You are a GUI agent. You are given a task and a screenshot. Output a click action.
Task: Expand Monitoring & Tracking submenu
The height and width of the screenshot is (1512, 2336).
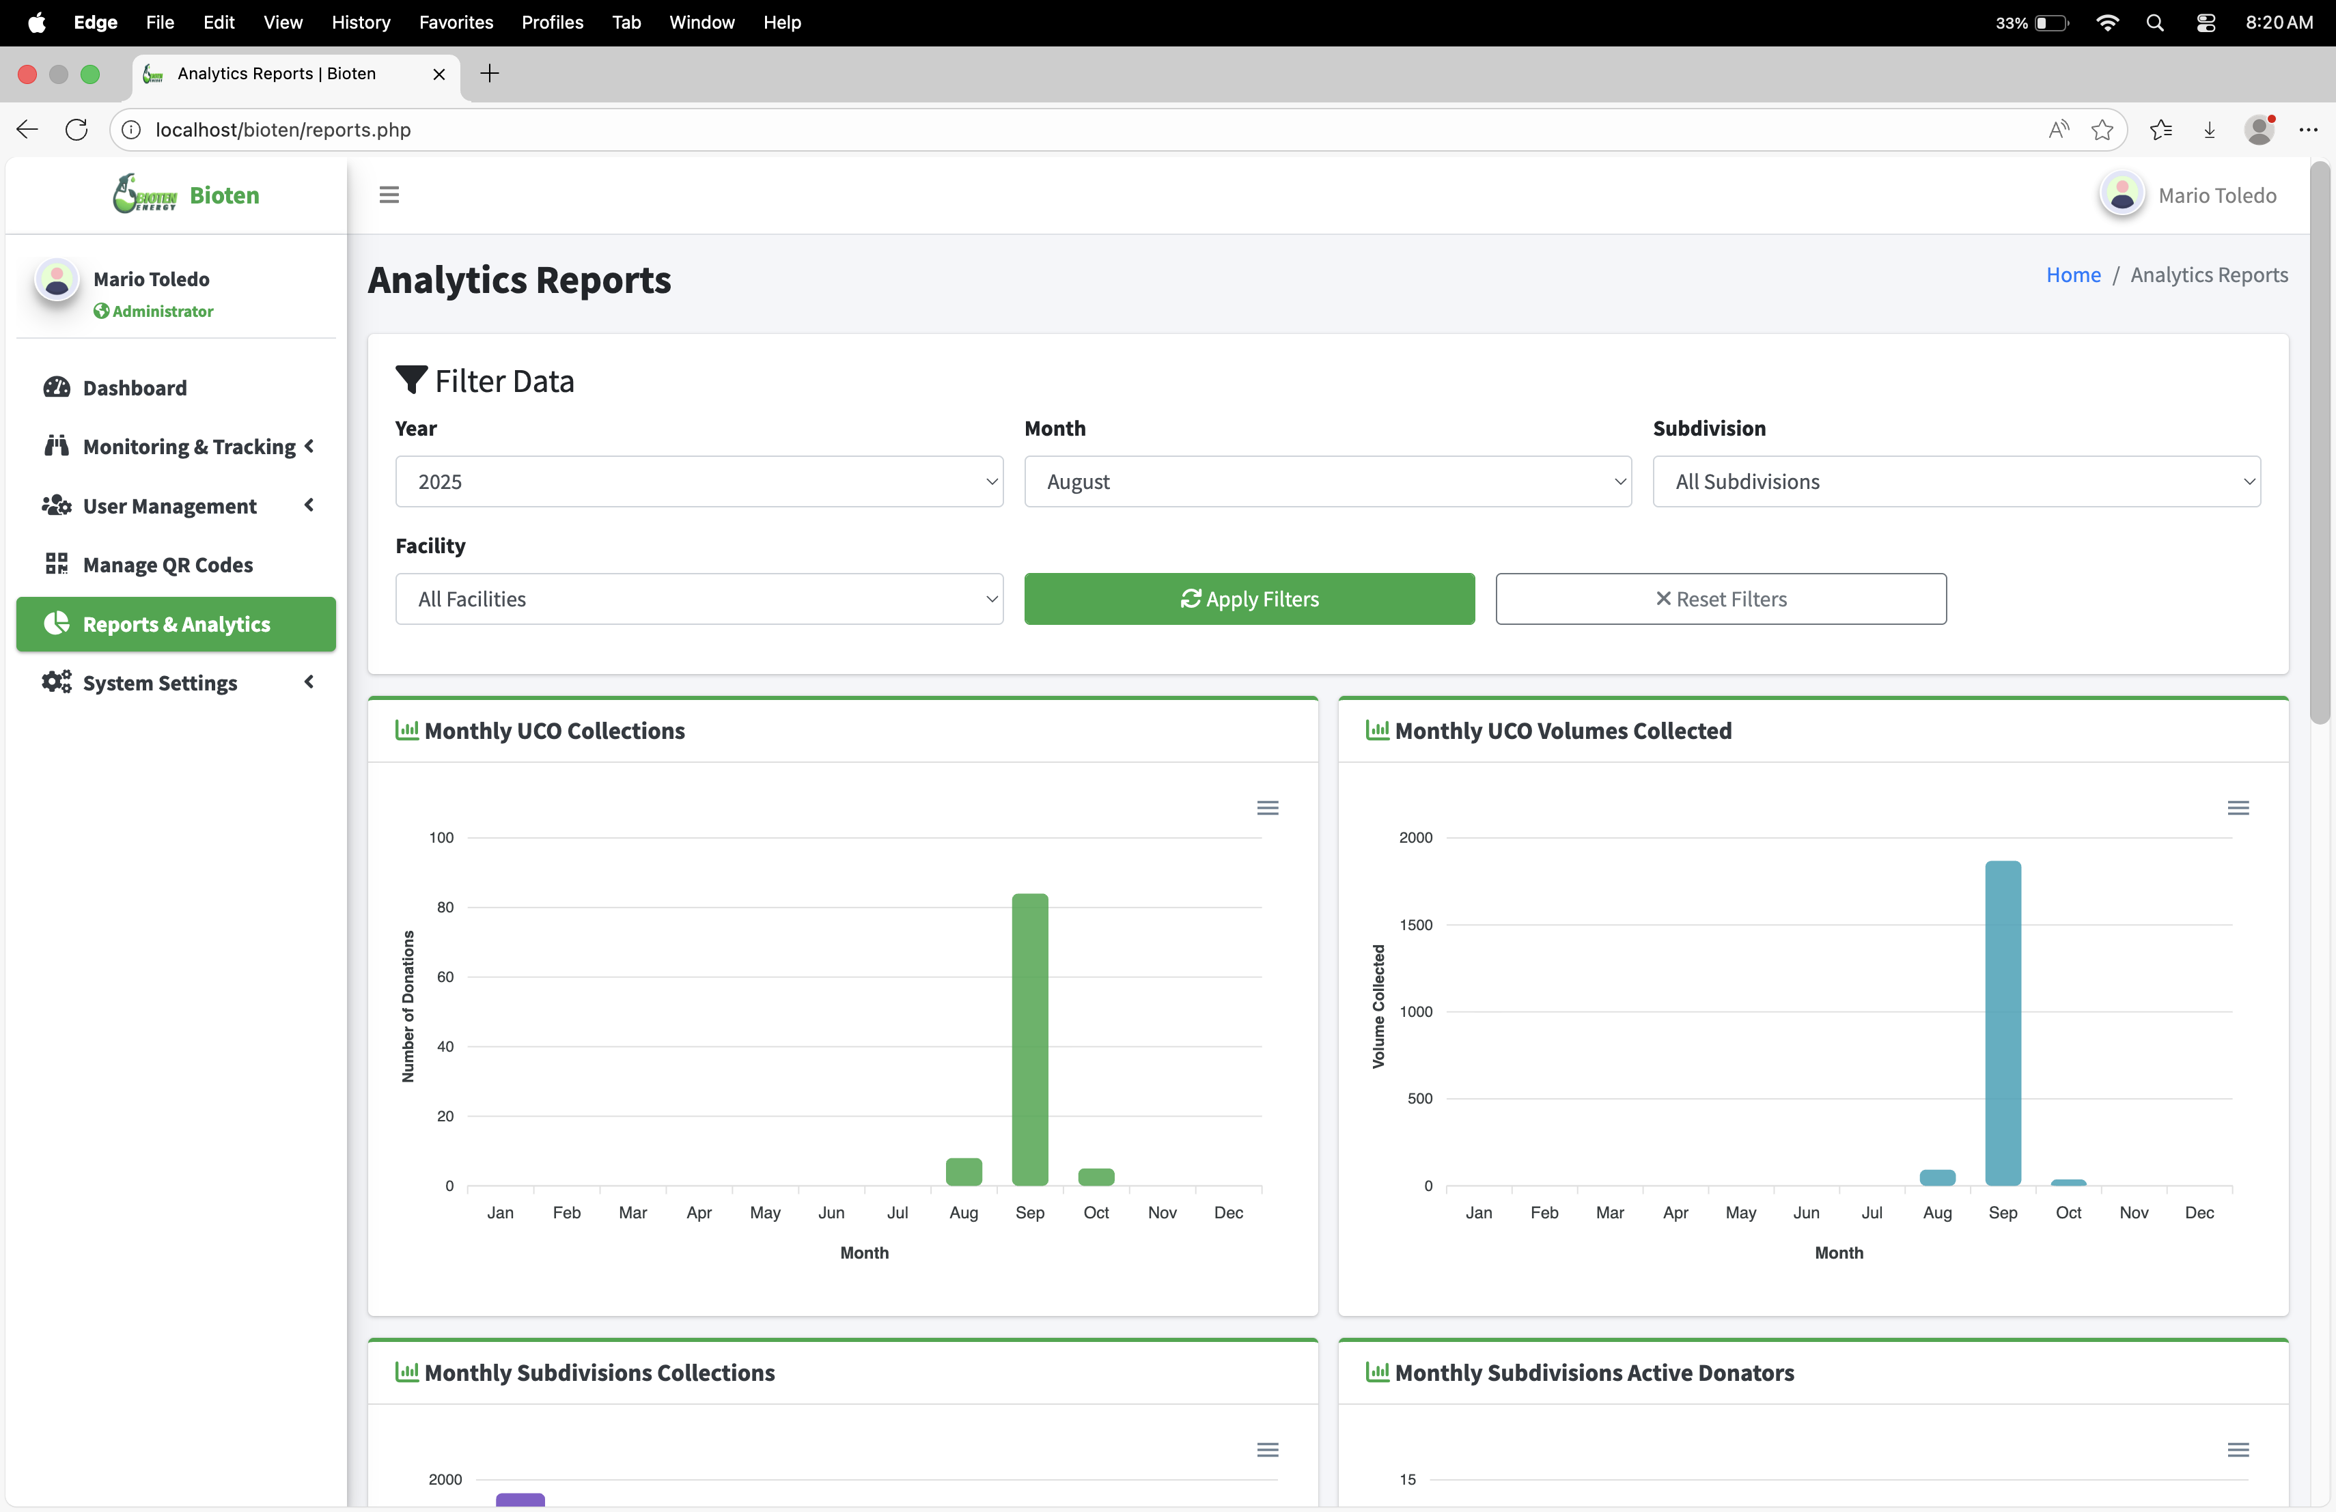coord(189,447)
